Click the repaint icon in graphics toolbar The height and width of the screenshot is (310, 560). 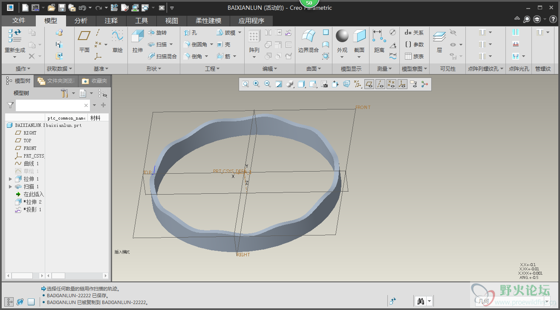click(279, 84)
